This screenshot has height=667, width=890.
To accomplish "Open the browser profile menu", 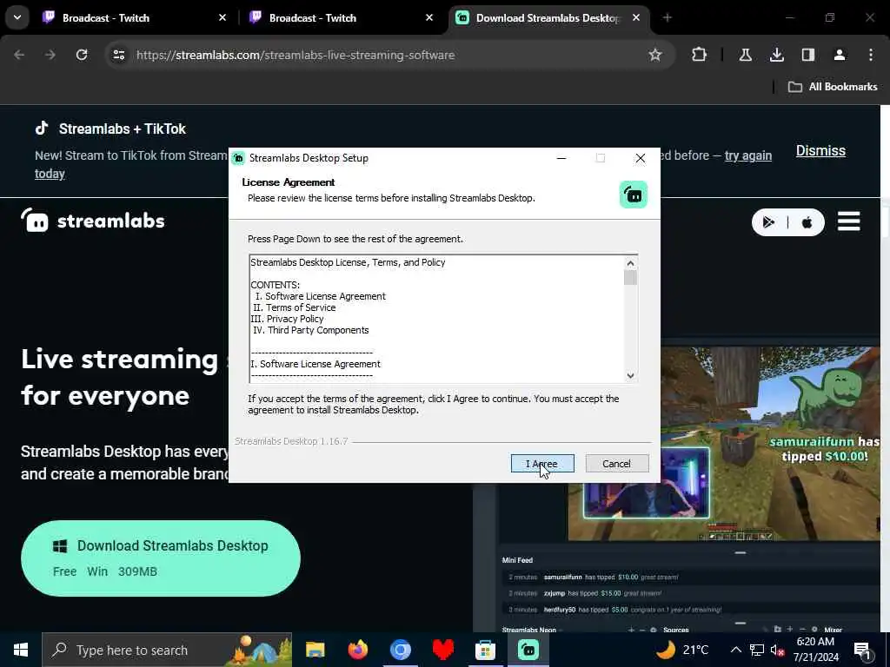I will (839, 55).
